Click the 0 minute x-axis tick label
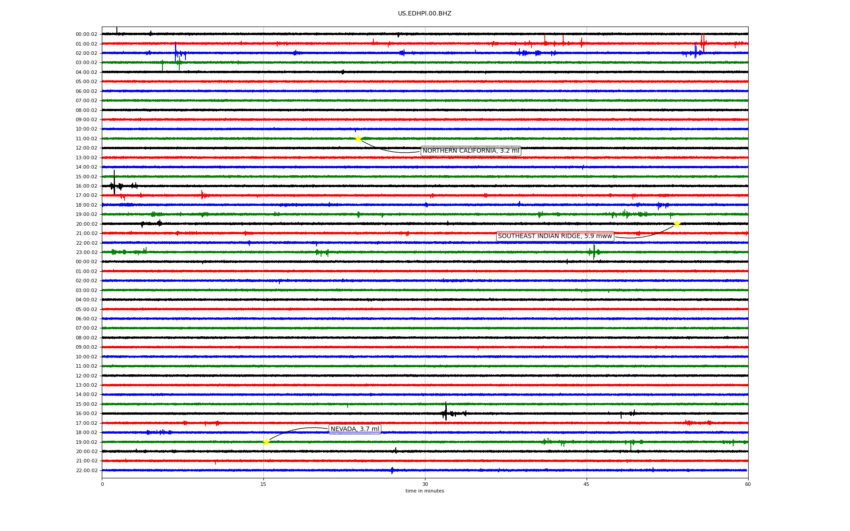 [102, 484]
